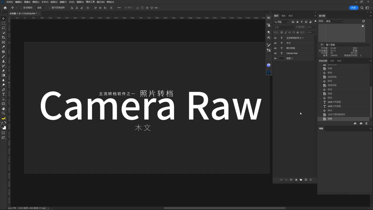Filter layers by type layers (T icon)
Screen dimensions: 373x210
(302, 22)
